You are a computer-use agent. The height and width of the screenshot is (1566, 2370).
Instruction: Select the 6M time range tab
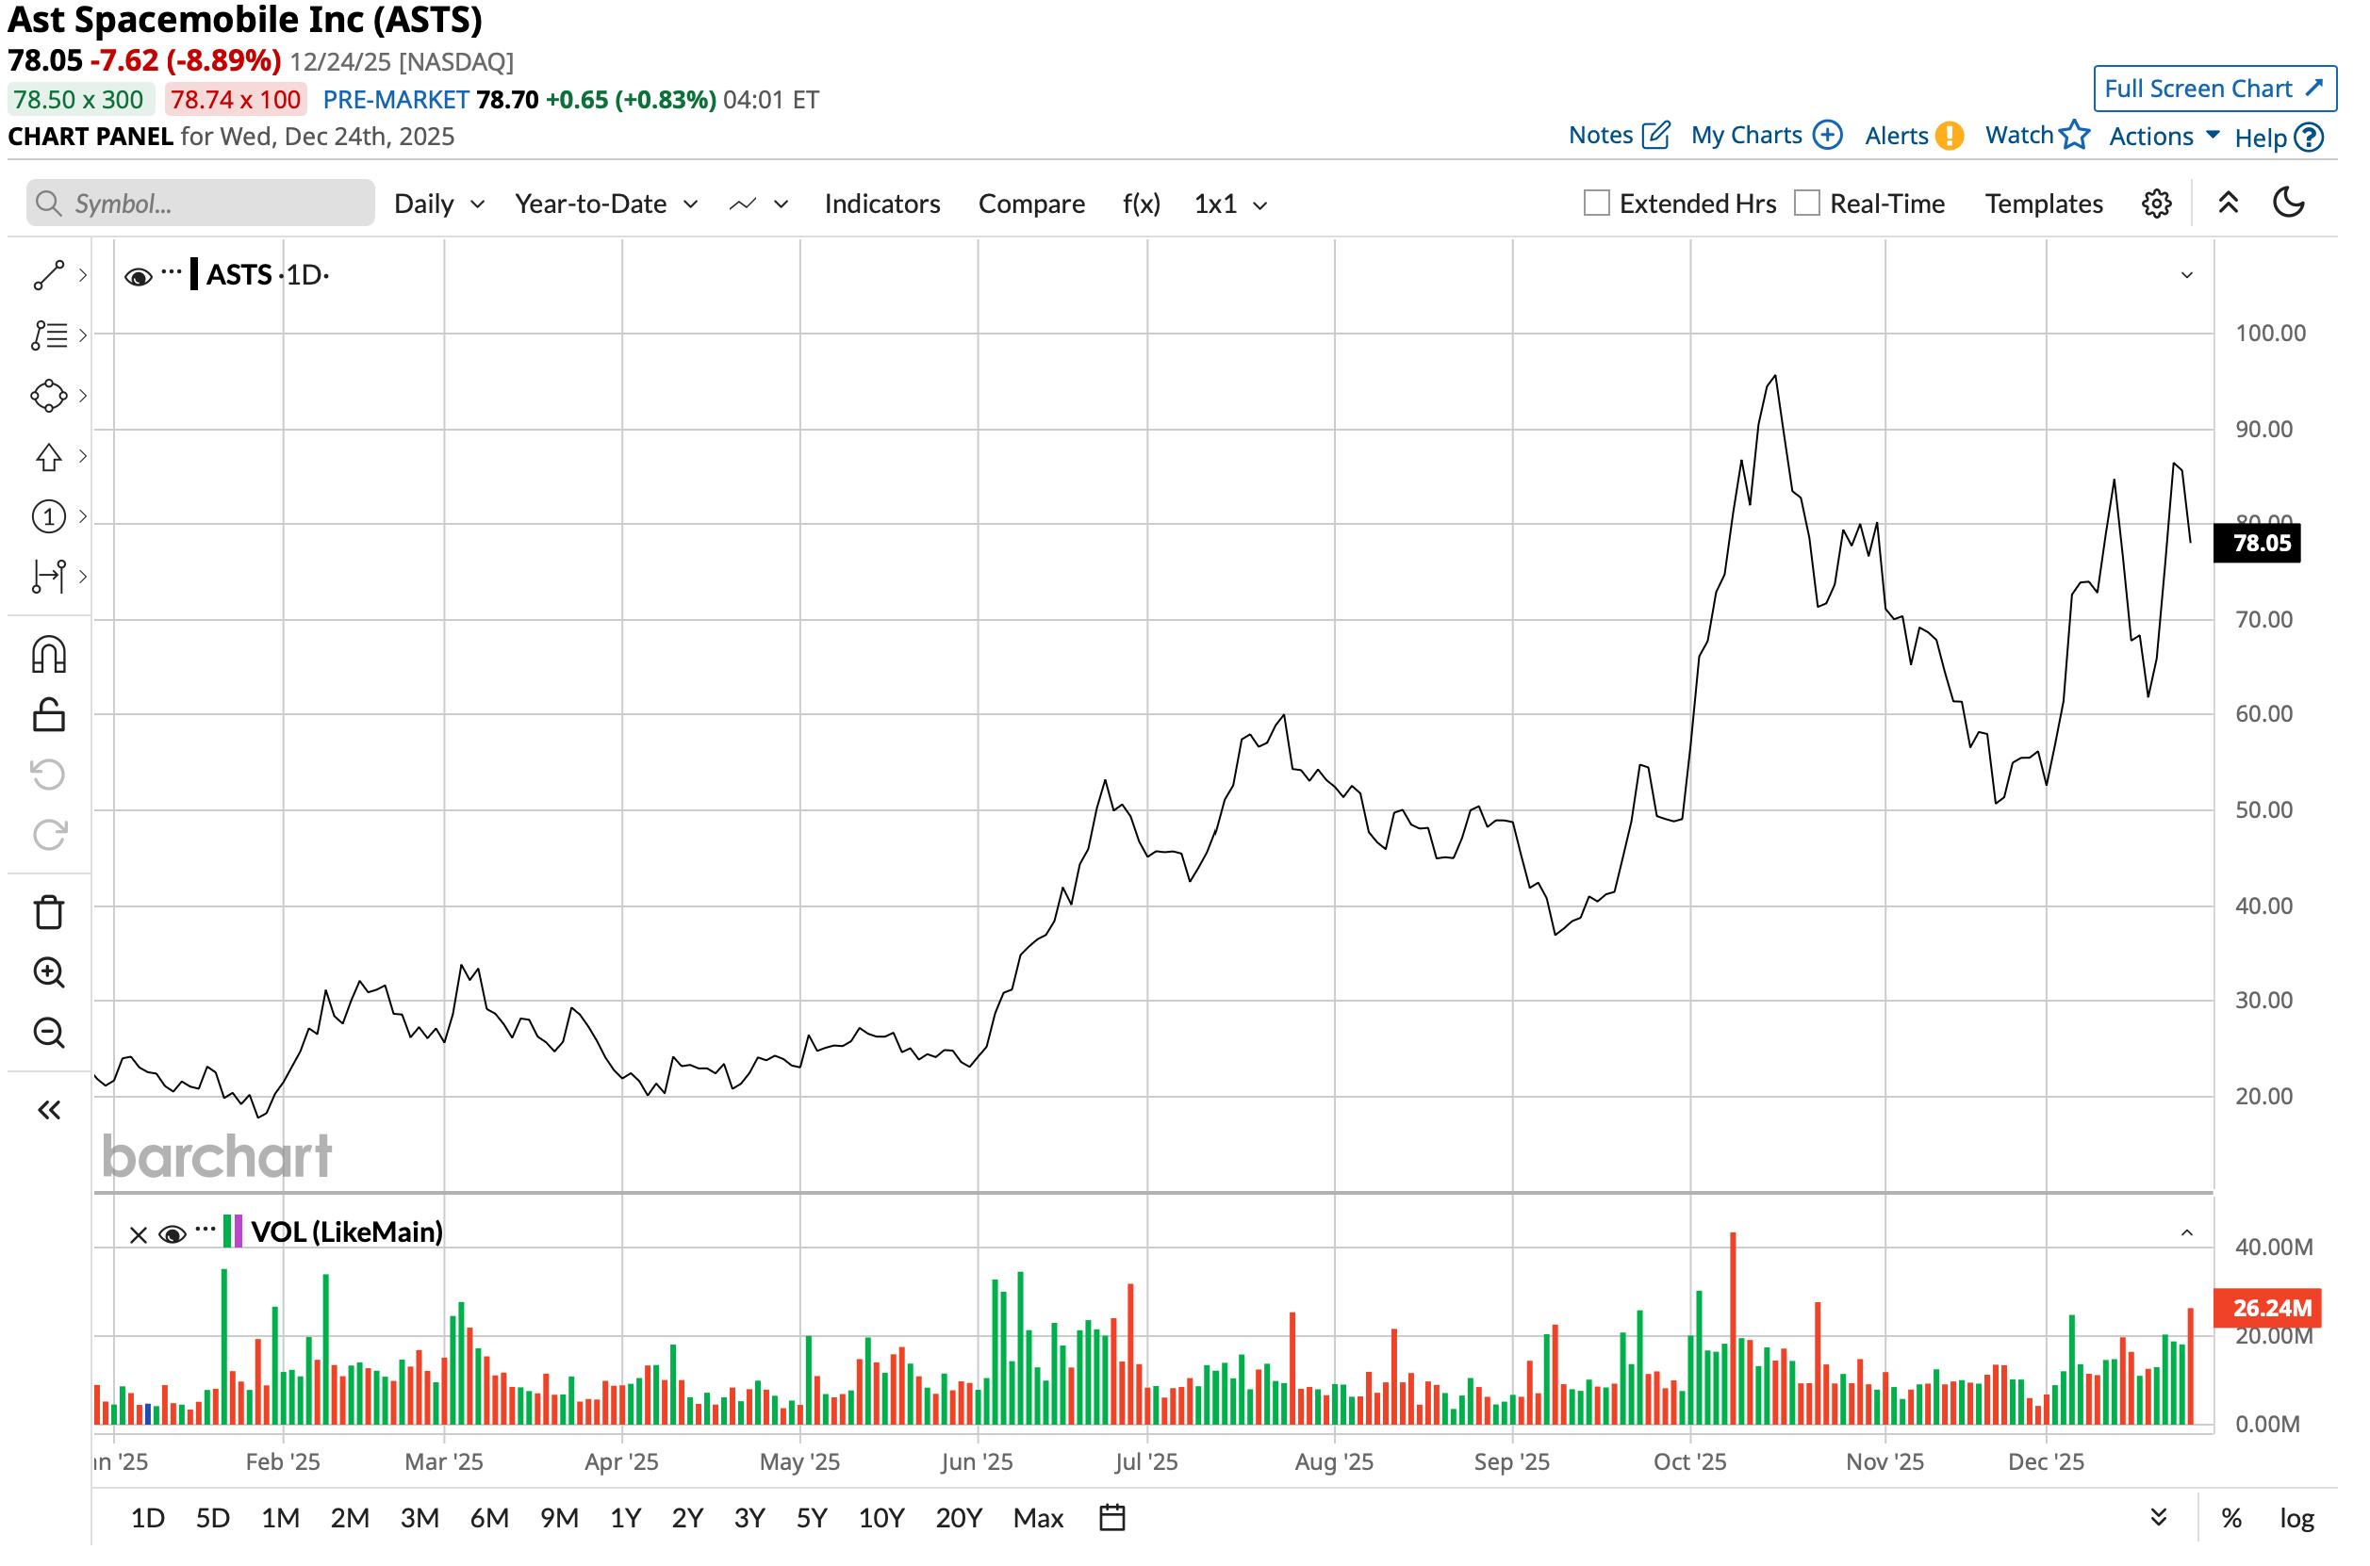[488, 1518]
